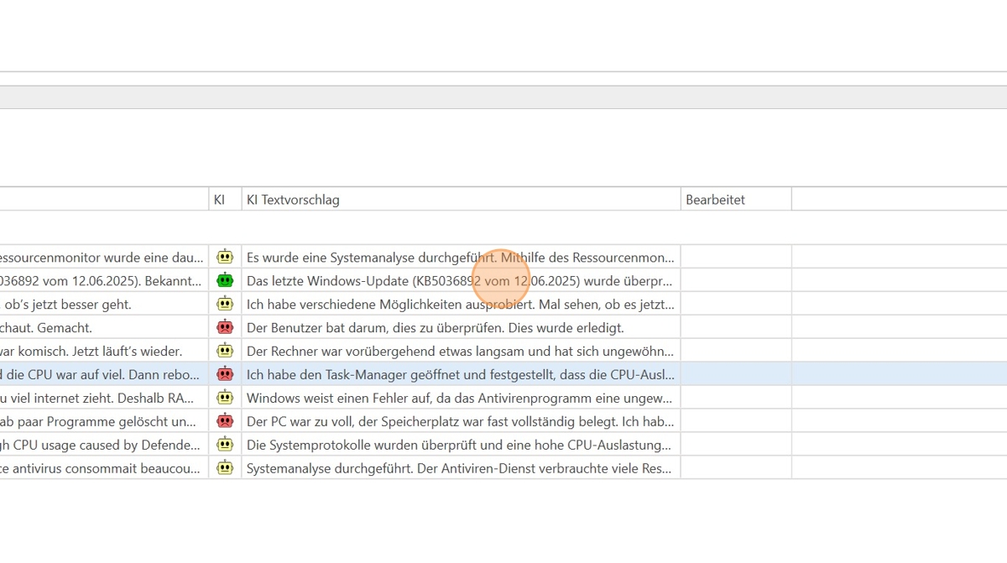Click red robot icon in the Task-Manager row
Viewport: 1007px width, 563px height.
225,374
